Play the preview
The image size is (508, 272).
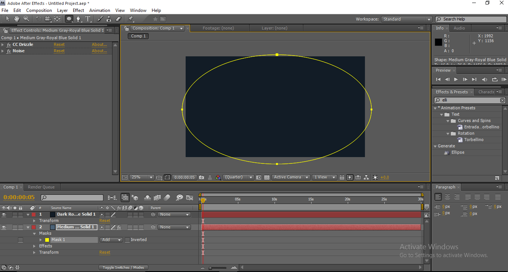coord(456,79)
